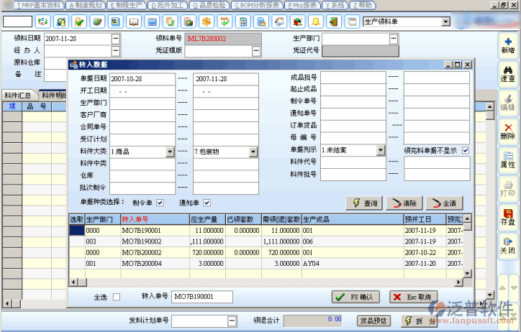Click the 转入单号 input field

click(x=201, y=296)
